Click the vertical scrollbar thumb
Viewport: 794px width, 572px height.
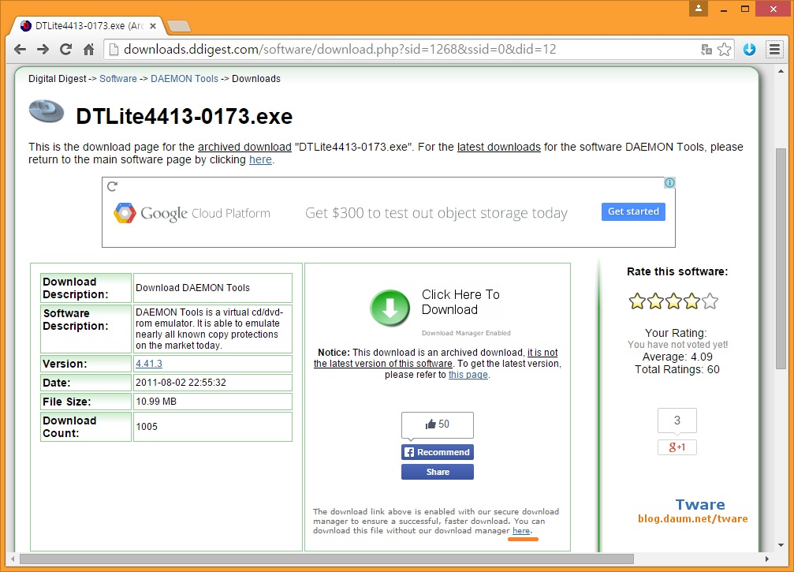coord(781,259)
